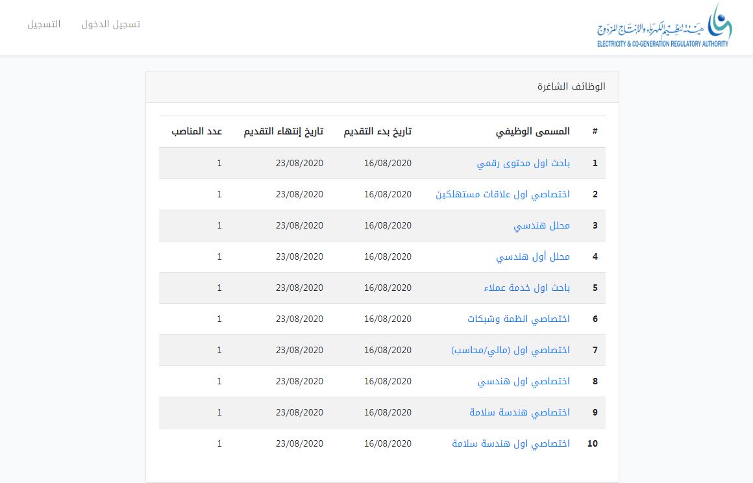This screenshot has height=483, width=753.
Task: Click end date in row 9
Action: pos(300,412)
